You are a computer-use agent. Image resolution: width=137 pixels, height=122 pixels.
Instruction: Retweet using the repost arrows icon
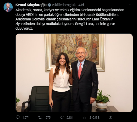(41, 117)
